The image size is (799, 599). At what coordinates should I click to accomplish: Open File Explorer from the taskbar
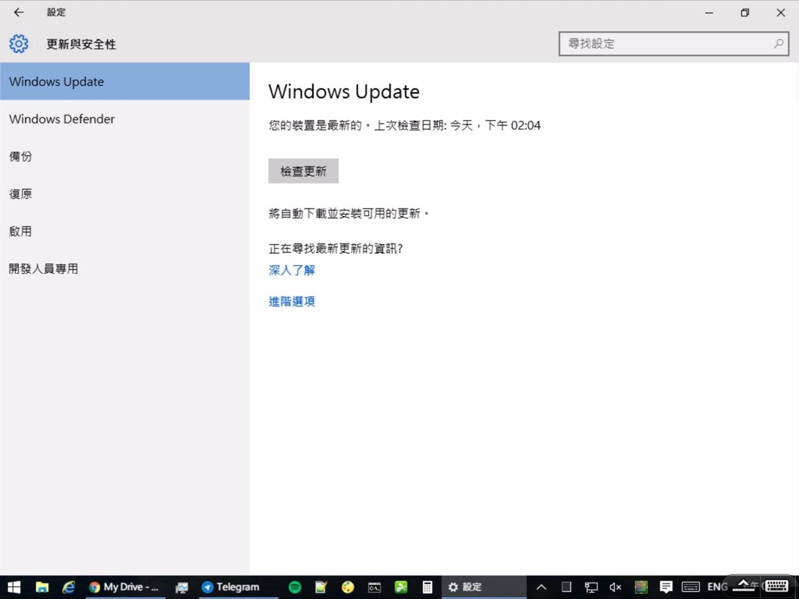click(x=42, y=587)
